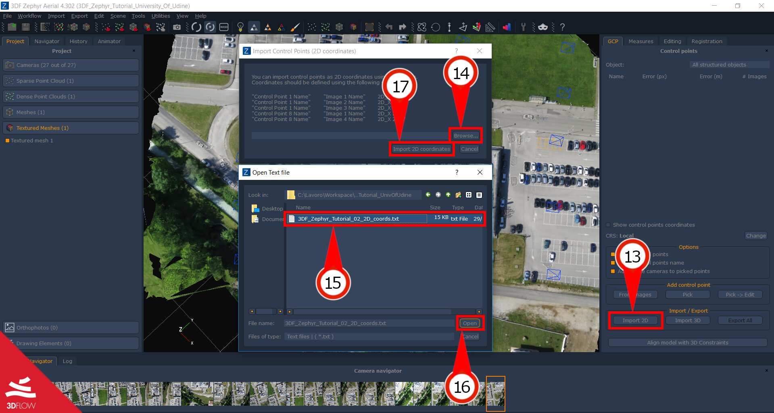Go to parent folder in file dialog
The width and height of the screenshot is (774, 413).
(448, 195)
